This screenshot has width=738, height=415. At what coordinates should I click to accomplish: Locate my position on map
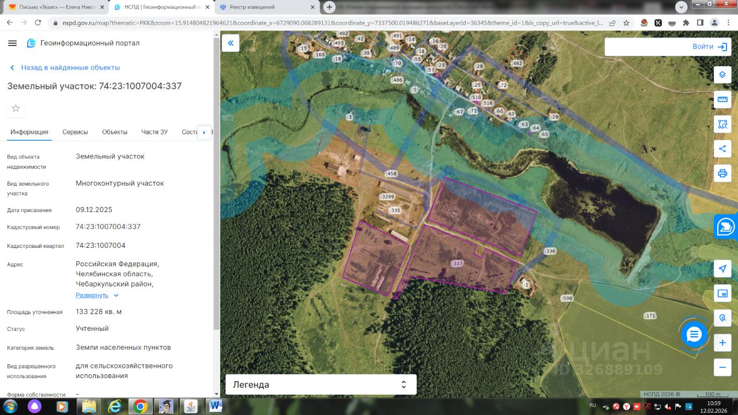pos(722,269)
